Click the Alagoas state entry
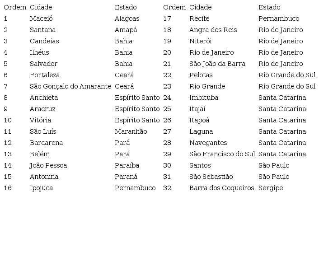The height and width of the screenshot is (257, 319). click(x=127, y=19)
